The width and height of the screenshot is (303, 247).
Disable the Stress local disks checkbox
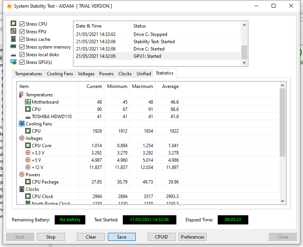(x=22, y=55)
